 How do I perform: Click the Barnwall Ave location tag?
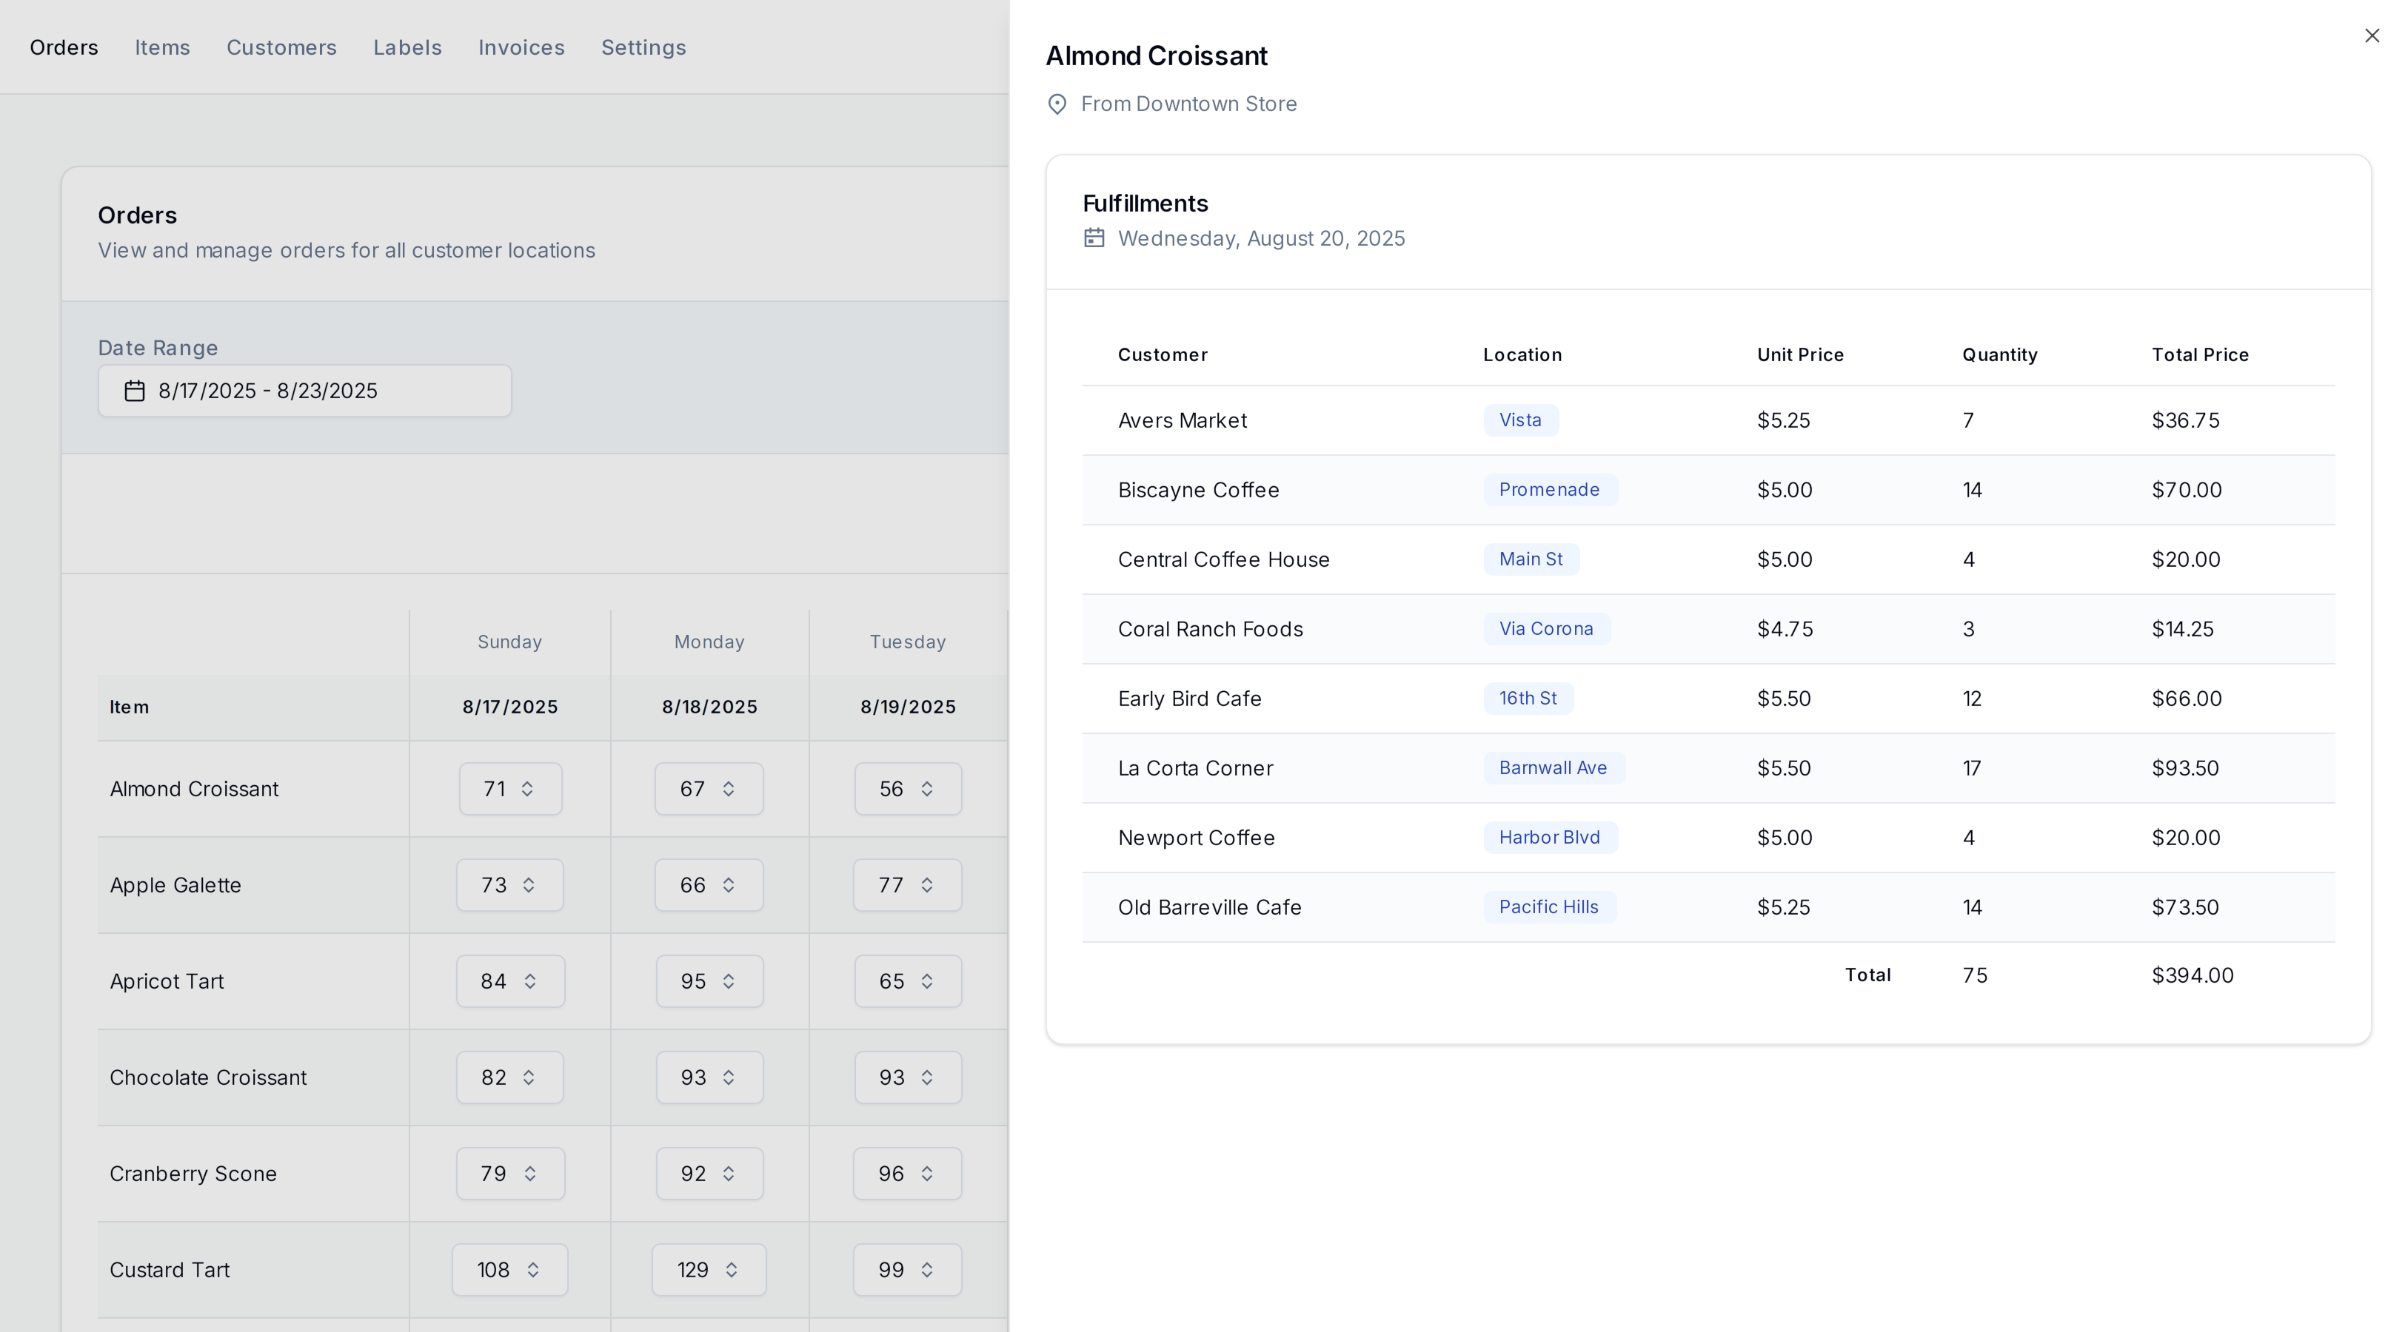click(1554, 768)
